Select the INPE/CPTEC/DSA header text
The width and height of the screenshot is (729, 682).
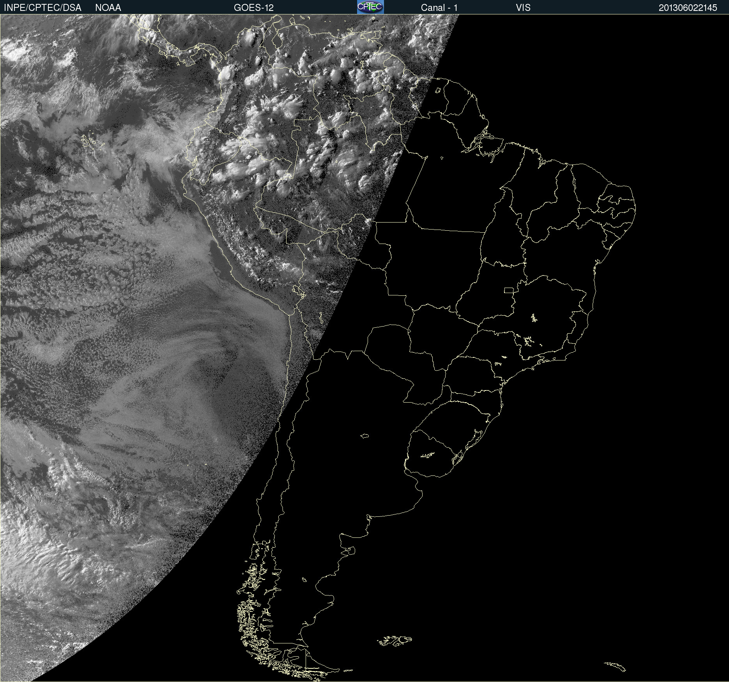coord(42,7)
